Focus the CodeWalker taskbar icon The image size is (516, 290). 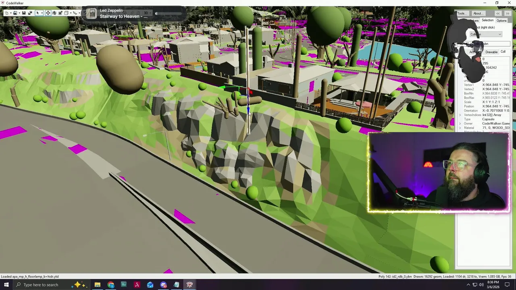click(x=189, y=285)
